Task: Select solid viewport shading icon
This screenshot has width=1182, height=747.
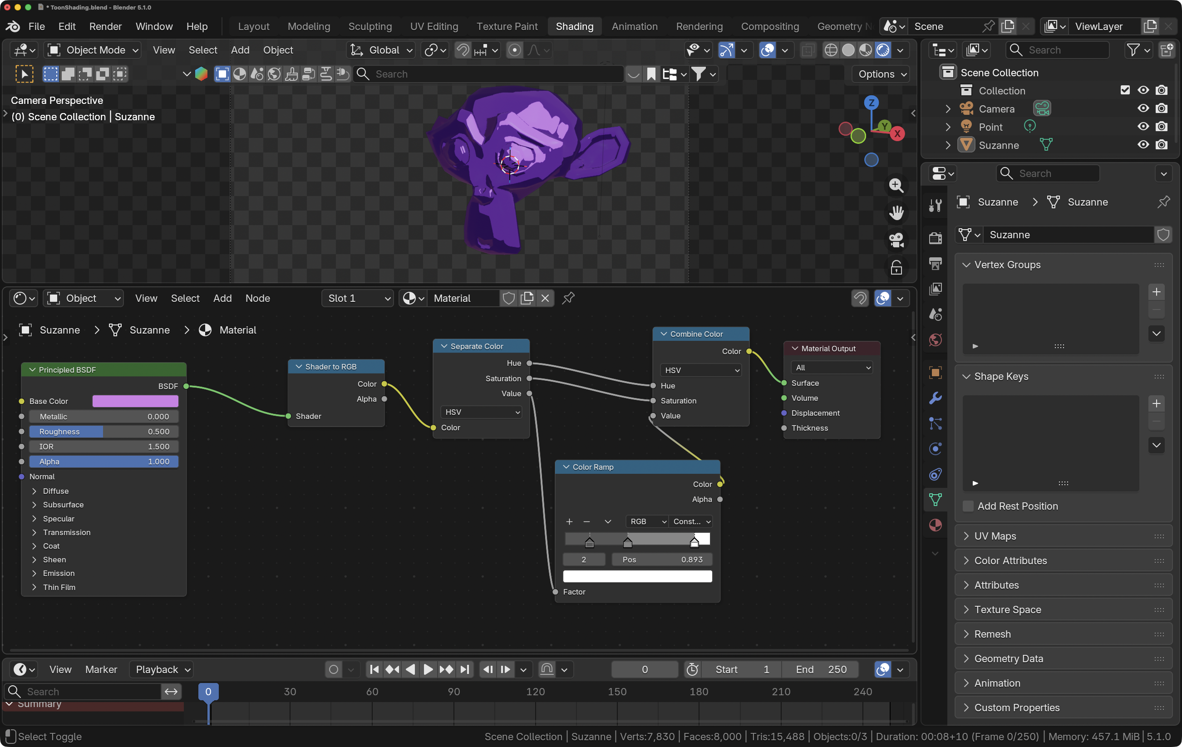Action: 848,50
